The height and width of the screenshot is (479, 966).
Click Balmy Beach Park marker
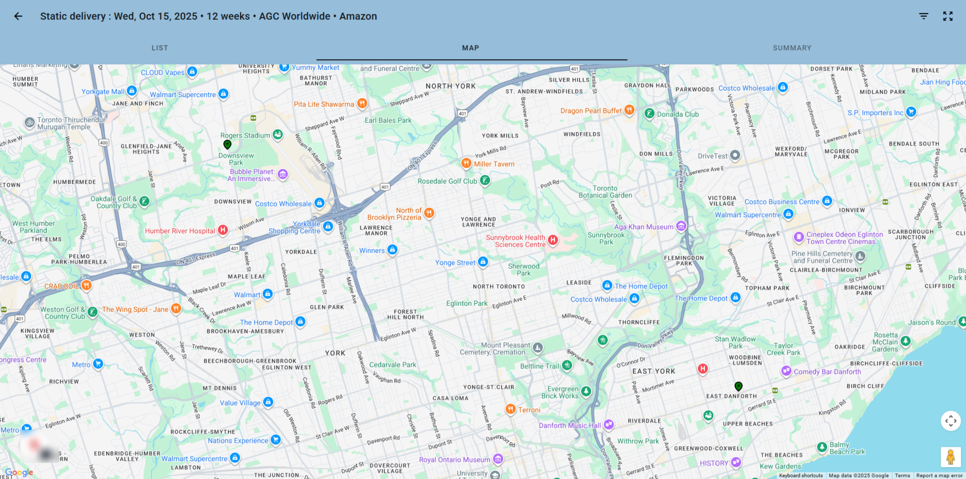pos(822,447)
